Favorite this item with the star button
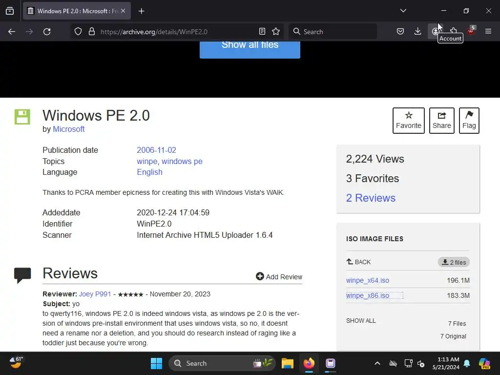This screenshot has width=500, height=375. point(409,121)
